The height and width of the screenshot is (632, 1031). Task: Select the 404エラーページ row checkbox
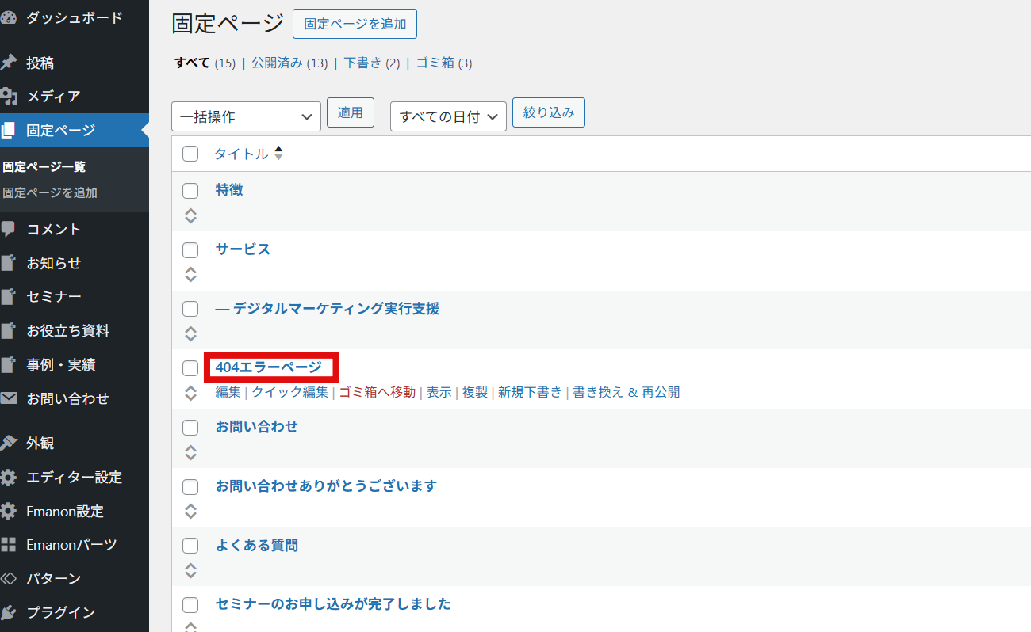190,368
